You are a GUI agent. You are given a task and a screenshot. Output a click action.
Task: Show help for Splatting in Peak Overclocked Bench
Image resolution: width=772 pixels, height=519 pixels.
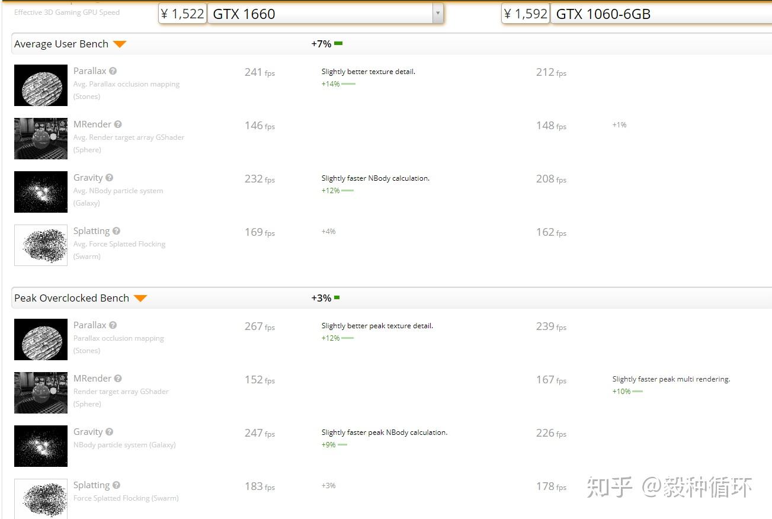116,485
